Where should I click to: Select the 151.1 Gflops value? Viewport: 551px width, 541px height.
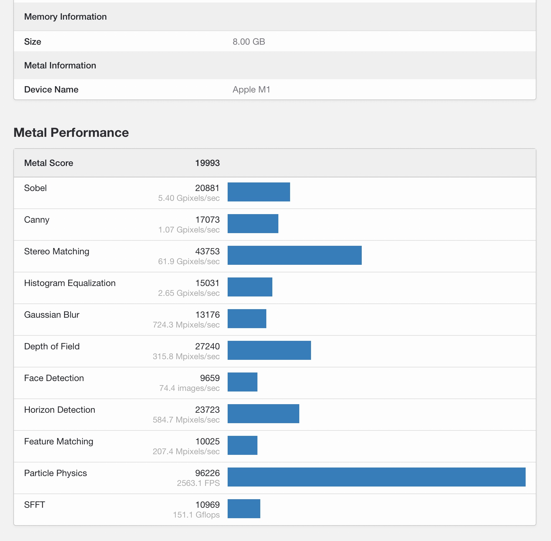tap(196, 515)
